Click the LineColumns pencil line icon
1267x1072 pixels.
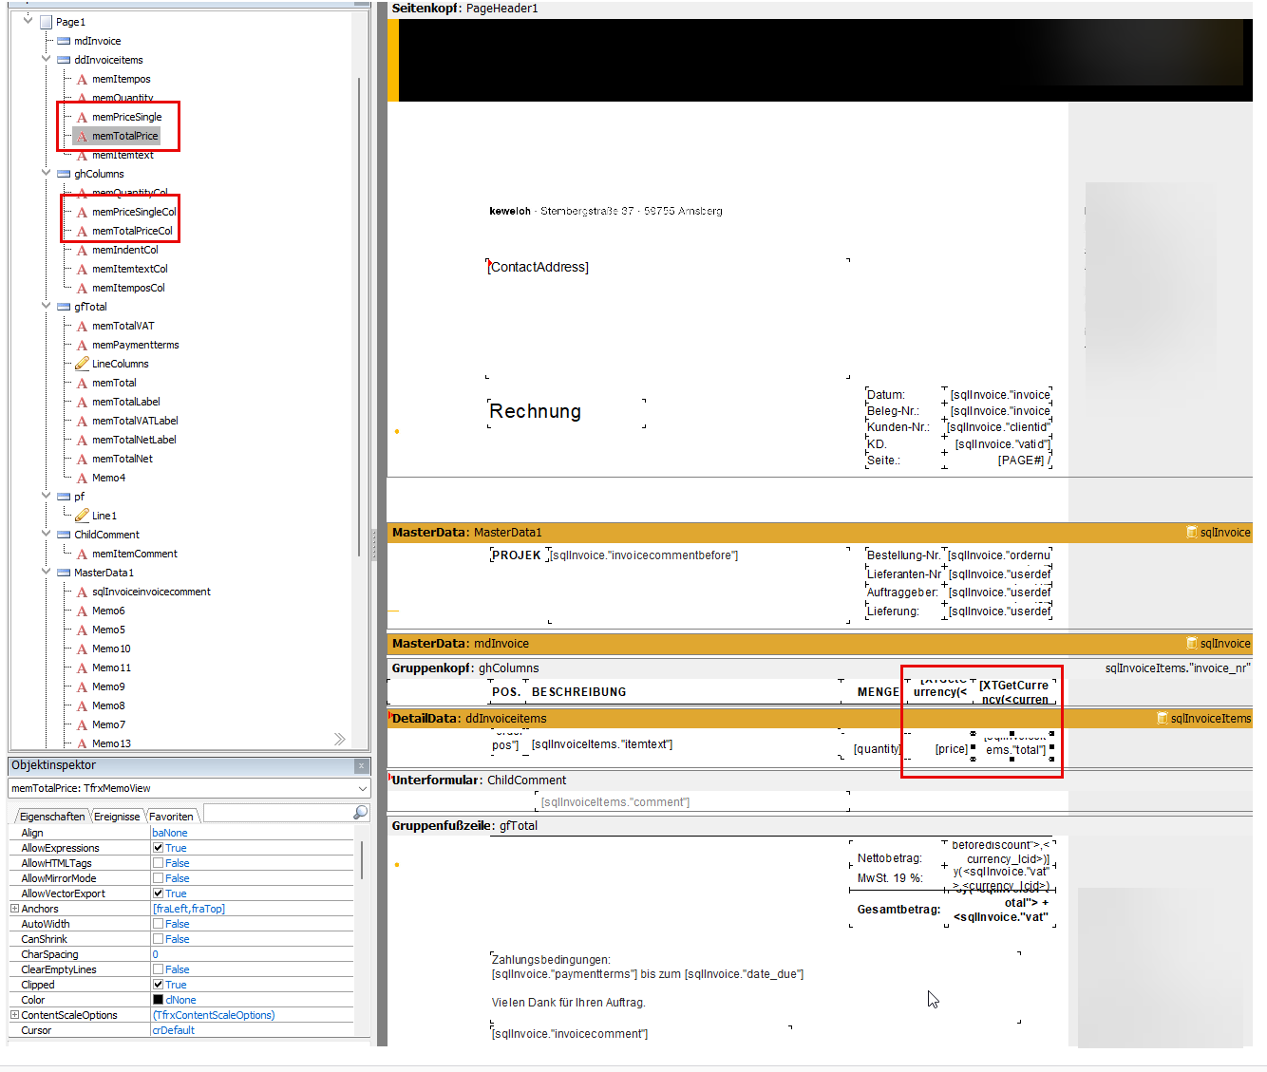coord(82,364)
